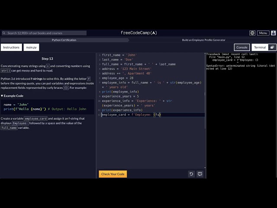The height and width of the screenshot is (208, 277).
Task: Click line 3 full_name assignment
Action: click(138, 64)
